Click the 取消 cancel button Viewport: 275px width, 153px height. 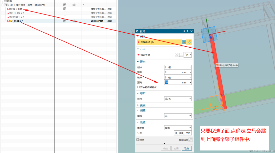point(187,148)
